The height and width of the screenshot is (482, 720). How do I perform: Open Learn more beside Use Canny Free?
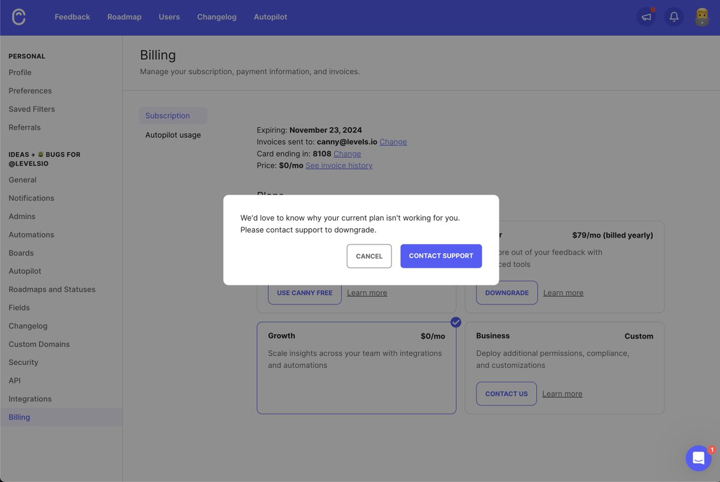coord(367,293)
